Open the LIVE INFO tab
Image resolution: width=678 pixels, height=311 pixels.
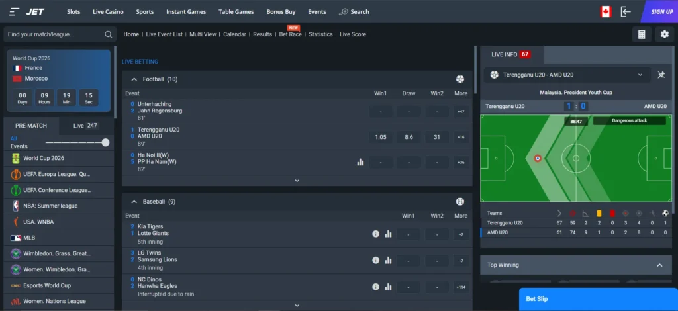tap(512, 54)
